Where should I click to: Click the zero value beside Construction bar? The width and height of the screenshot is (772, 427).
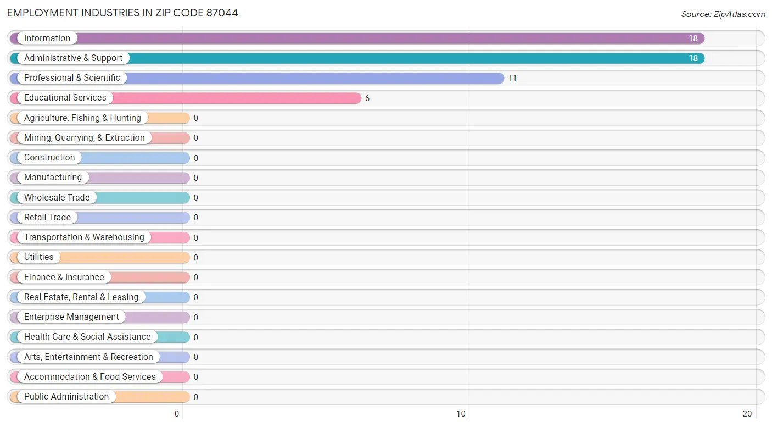tap(195, 158)
